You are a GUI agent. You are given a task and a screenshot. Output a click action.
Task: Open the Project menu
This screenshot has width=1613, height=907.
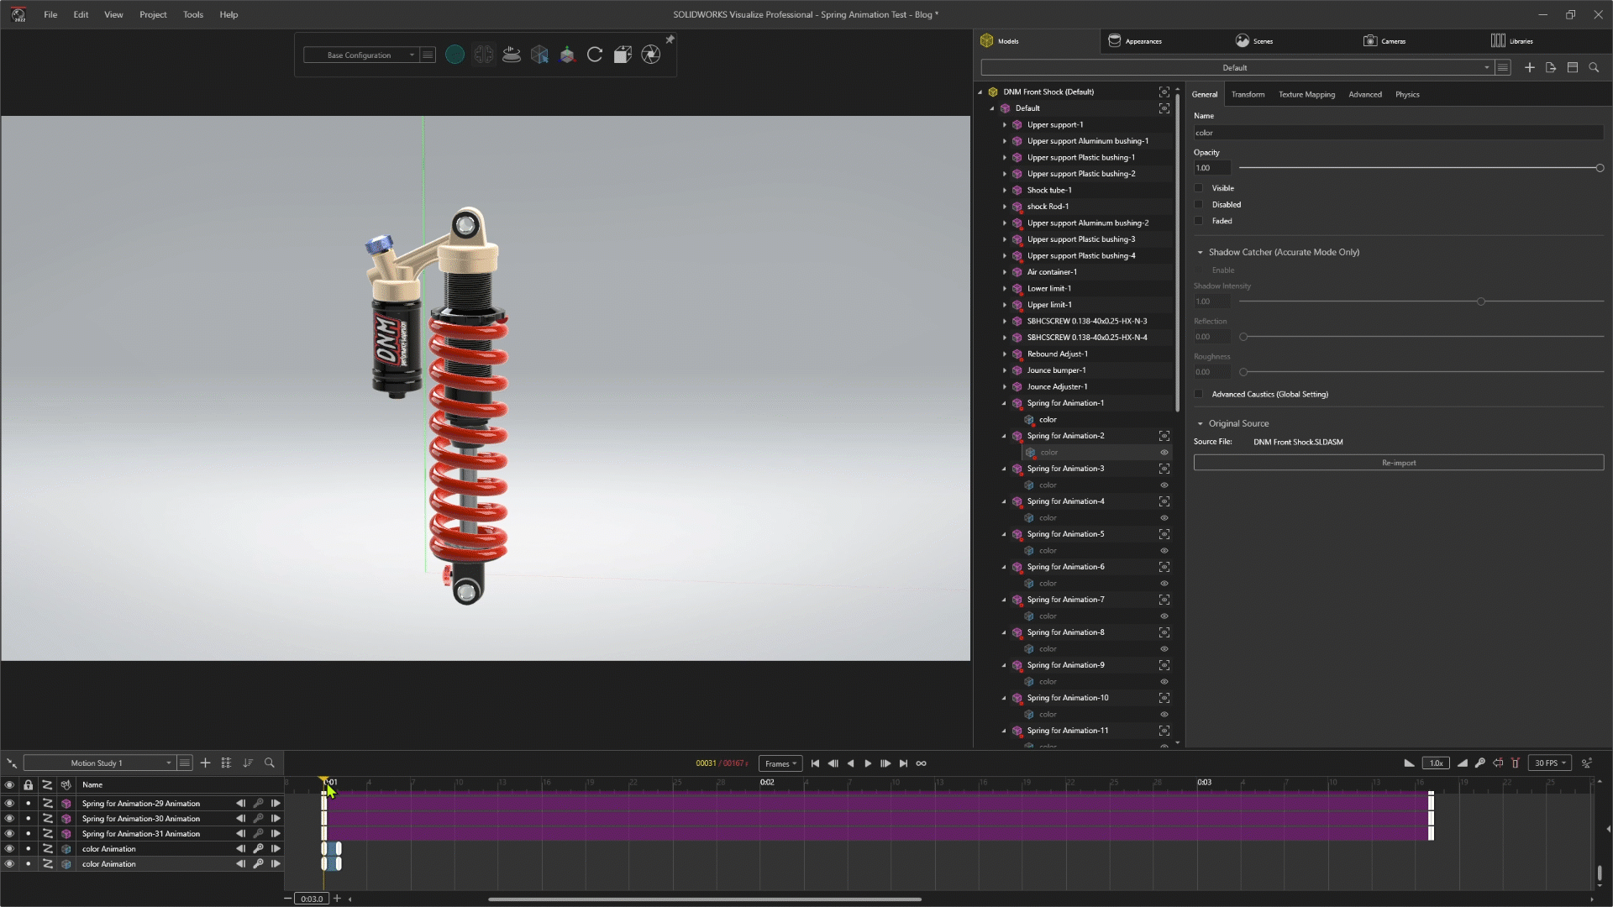point(153,14)
